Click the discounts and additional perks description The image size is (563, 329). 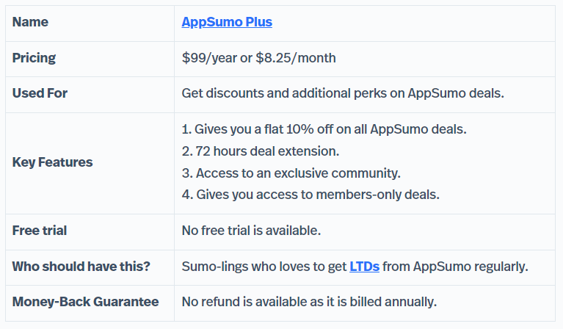[343, 93]
